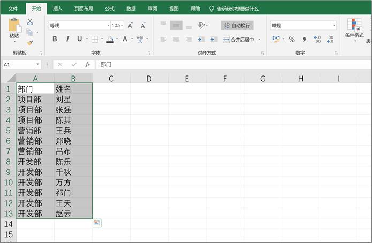Select row 14 header
The width and height of the screenshot is (372, 243).
coord(8,224)
